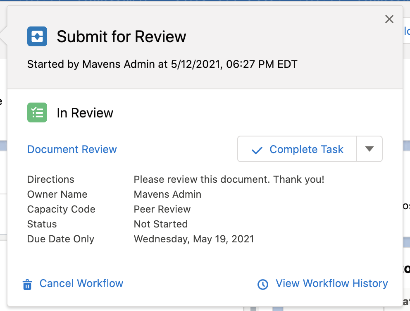410x311 pixels.
Task: Click the Capacity Code value Peer Review
Action: point(162,209)
